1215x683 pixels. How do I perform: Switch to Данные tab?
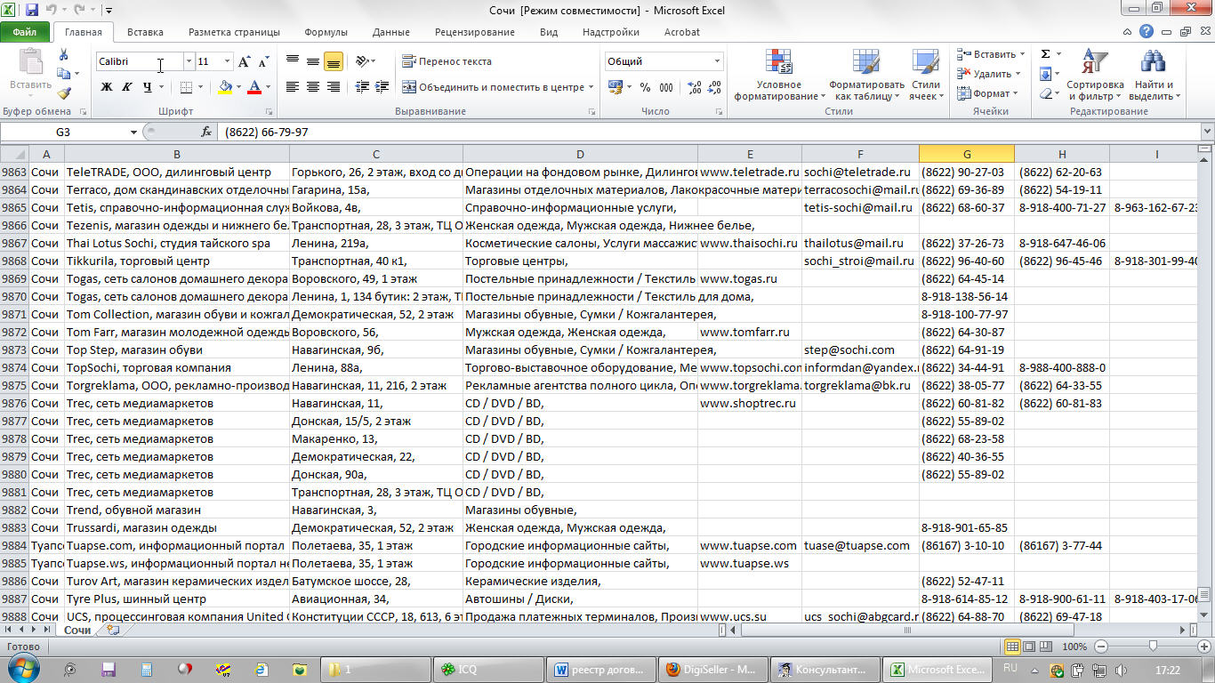pos(391,32)
